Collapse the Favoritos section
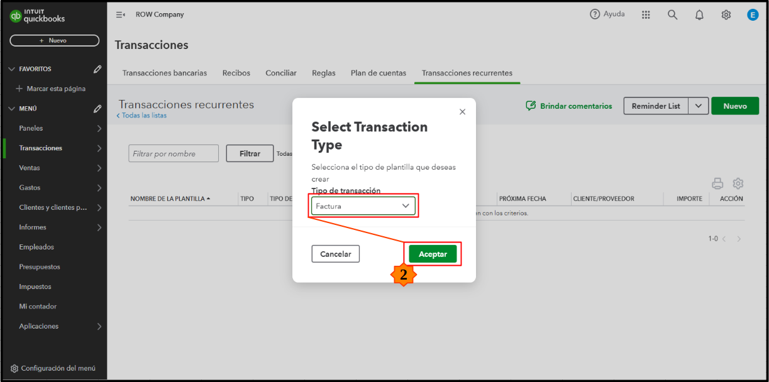Viewport: 769px width, 382px height. [x=12, y=69]
